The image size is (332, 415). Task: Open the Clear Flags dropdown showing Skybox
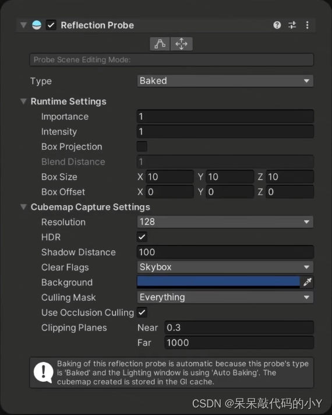coord(225,267)
